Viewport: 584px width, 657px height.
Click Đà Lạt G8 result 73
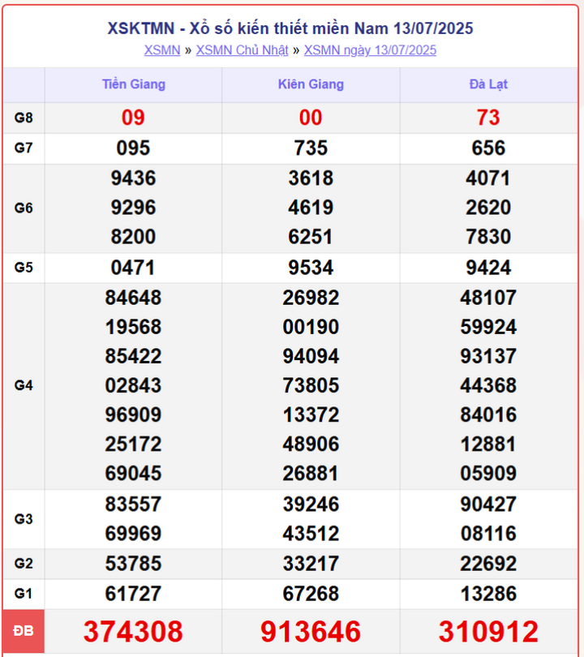(x=488, y=118)
